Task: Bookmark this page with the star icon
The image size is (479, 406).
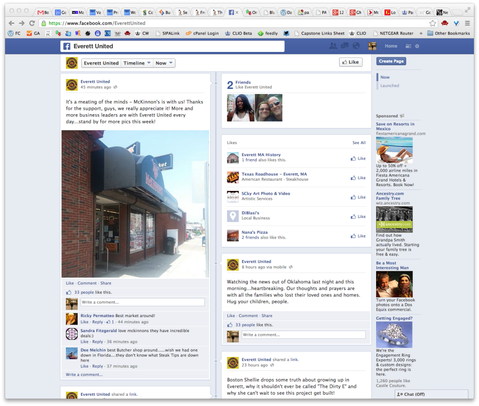Action: pos(433,23)
